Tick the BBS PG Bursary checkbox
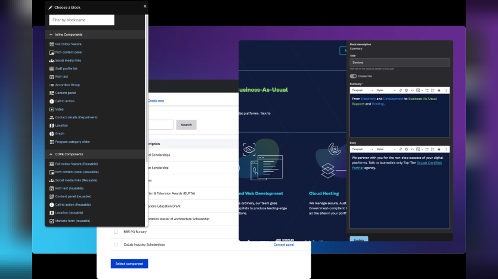The width and height of the screenshot is (498, 279). (x=116, y=232)
